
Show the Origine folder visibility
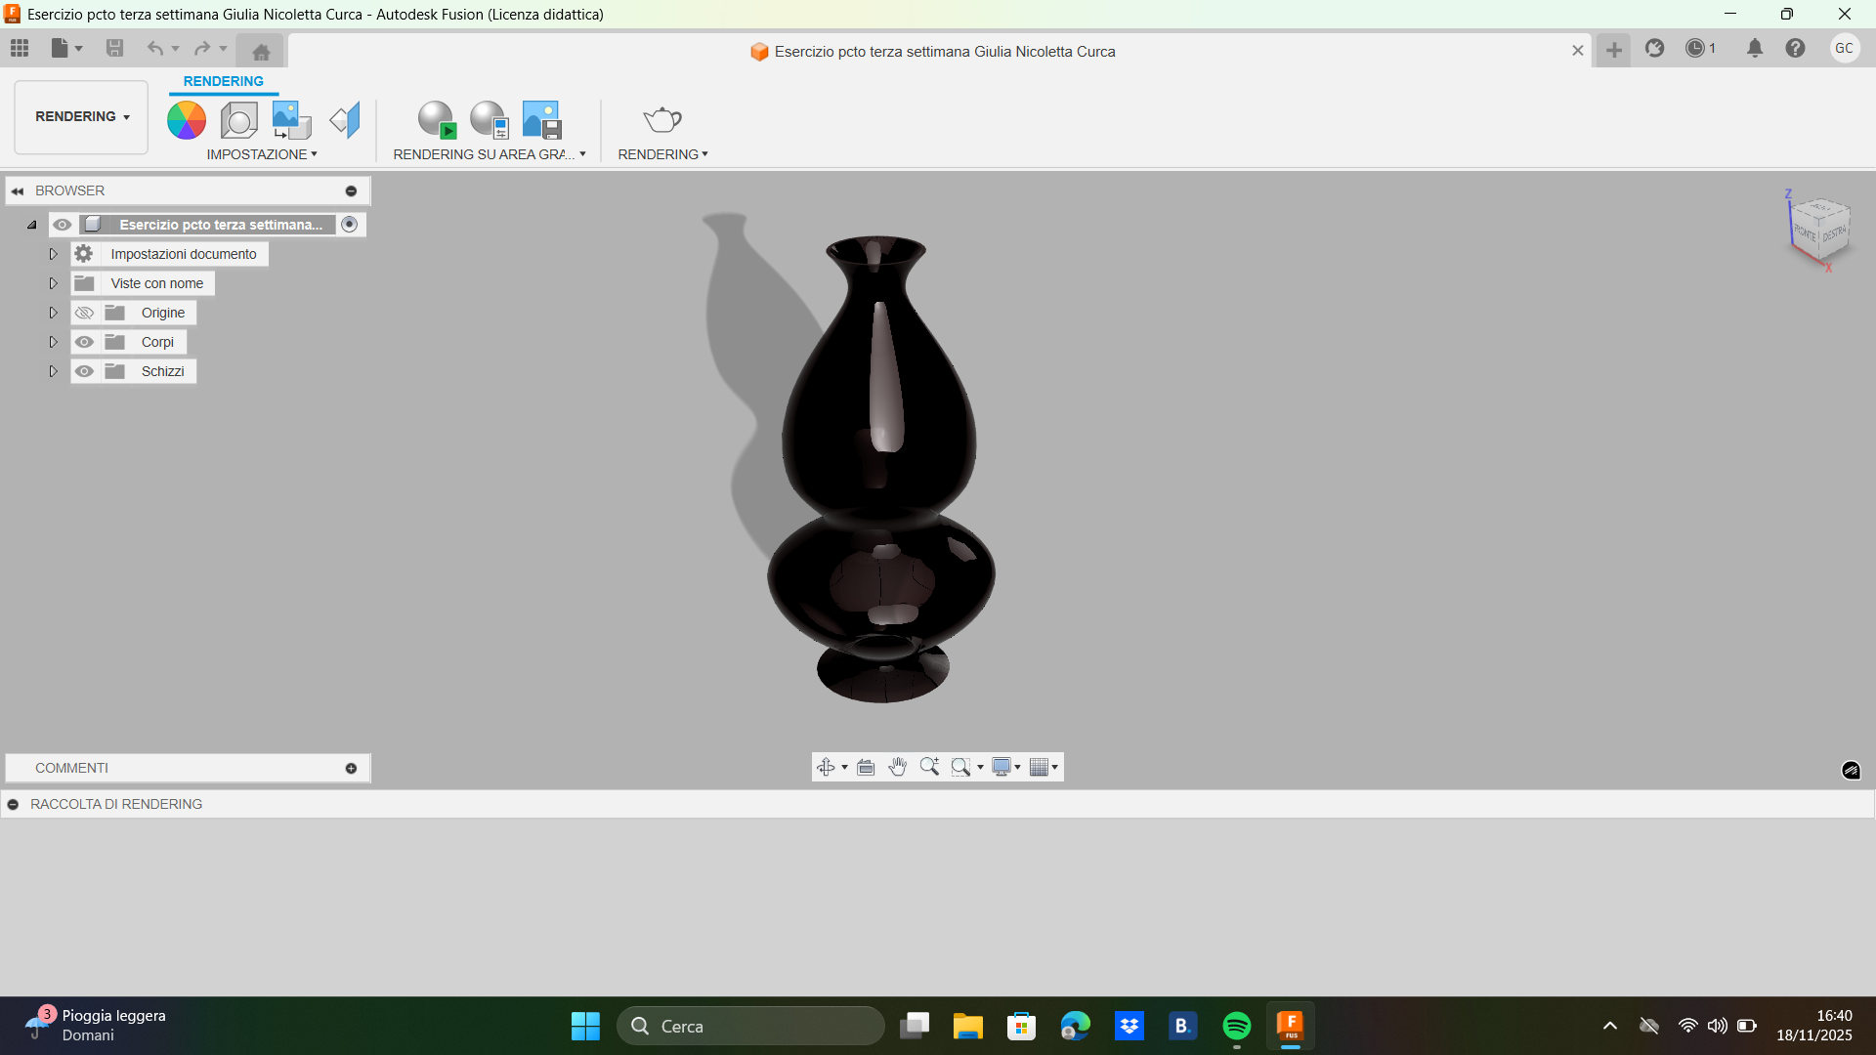(85, 312)
